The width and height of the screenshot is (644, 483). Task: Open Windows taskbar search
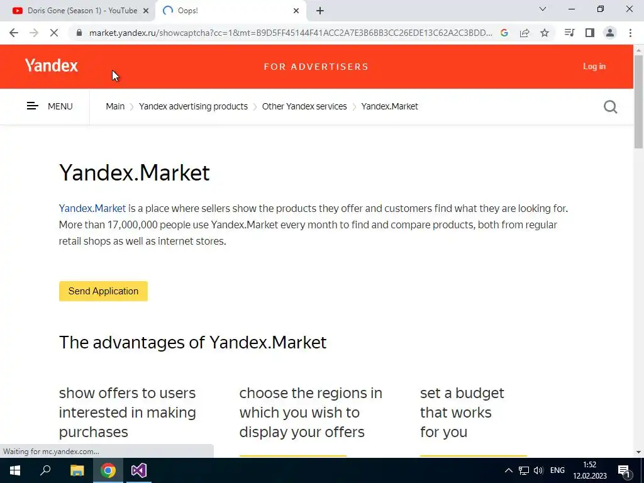point(45,470)
